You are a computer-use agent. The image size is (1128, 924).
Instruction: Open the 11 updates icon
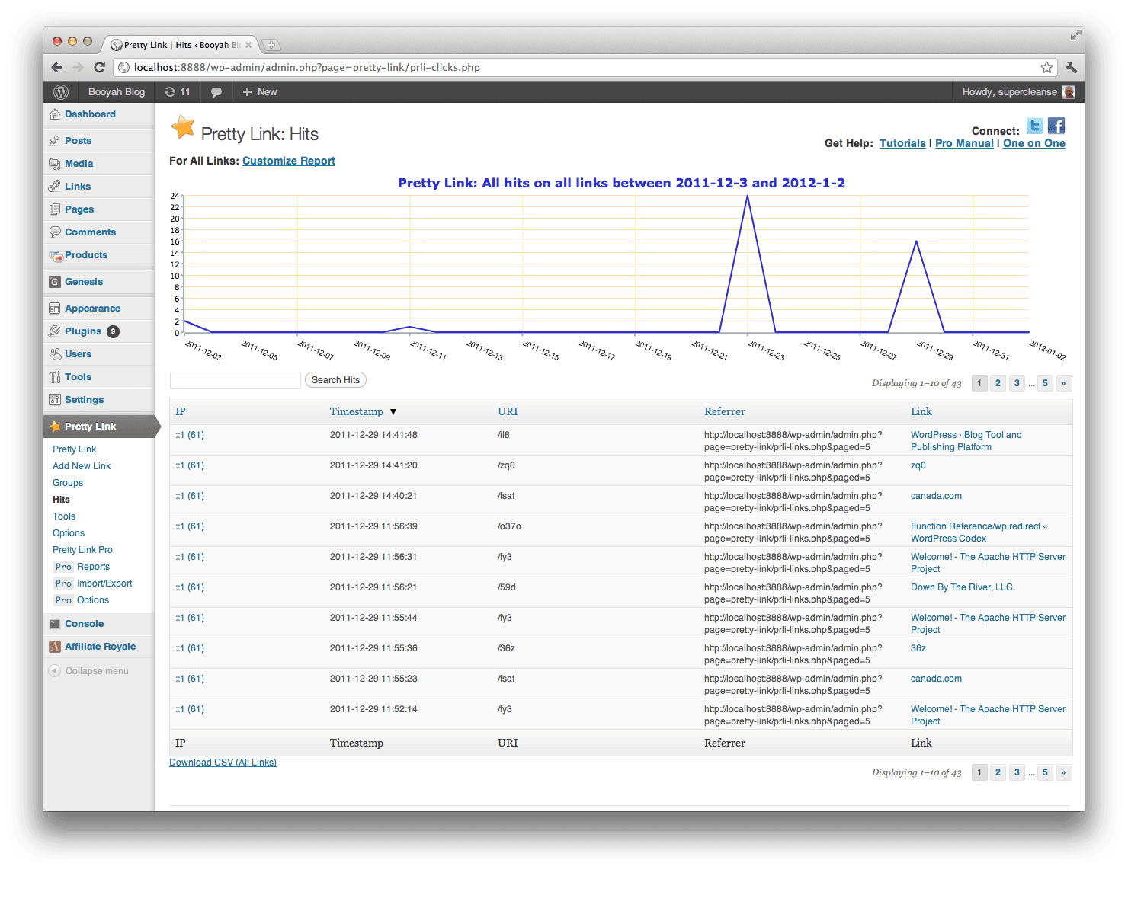177,92
